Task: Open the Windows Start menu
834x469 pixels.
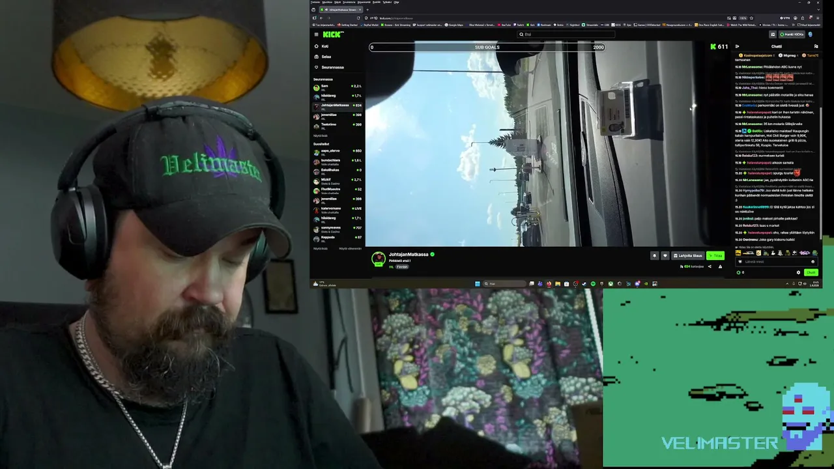Action: click(x=478, y=284)
